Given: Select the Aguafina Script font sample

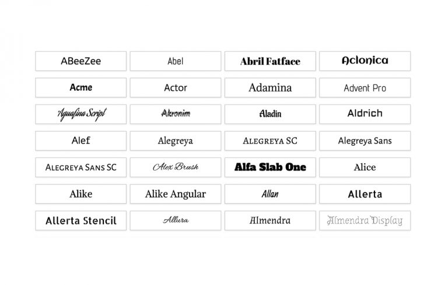Looking at the screenshot, I should [x=81, y=114].
